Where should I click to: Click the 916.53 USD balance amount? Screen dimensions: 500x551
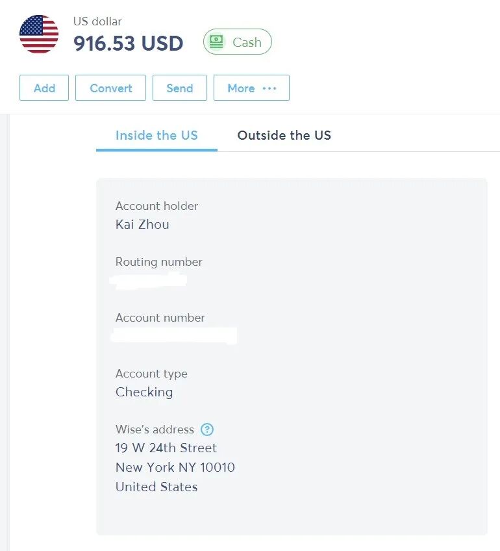tap(128, 44)
